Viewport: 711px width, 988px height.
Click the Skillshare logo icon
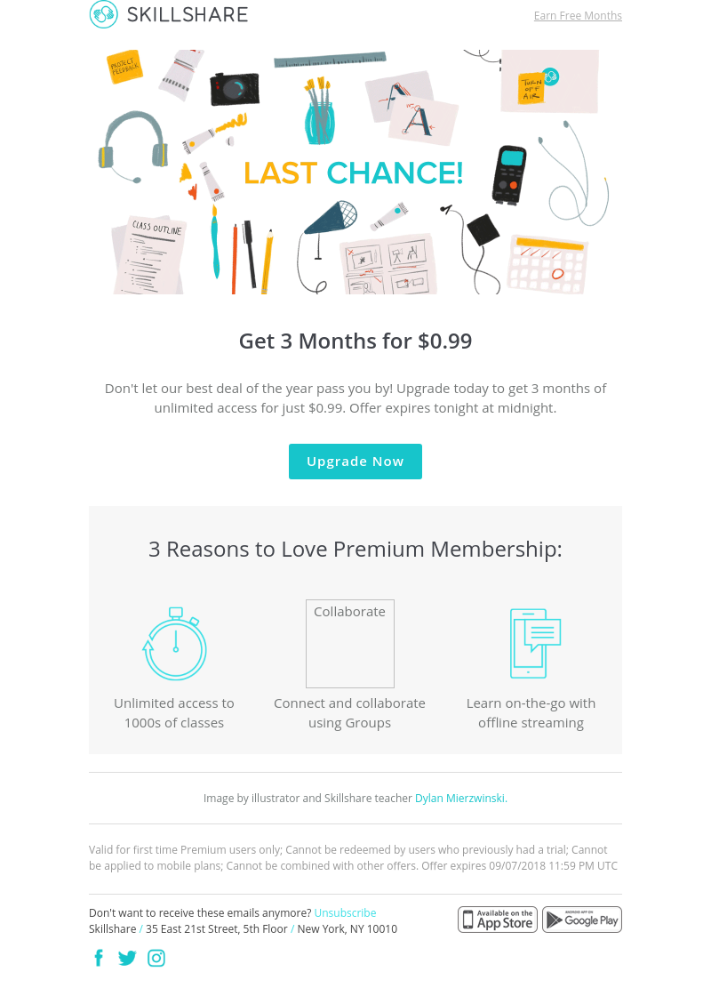click(x=103, y=14)
